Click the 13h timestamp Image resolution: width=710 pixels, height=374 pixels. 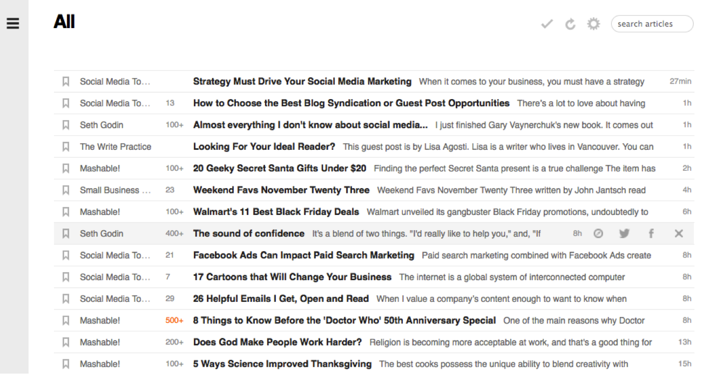pos(685,342)
